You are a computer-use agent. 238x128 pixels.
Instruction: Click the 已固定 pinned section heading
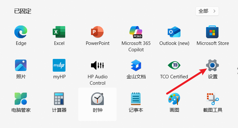pos(23,11)
